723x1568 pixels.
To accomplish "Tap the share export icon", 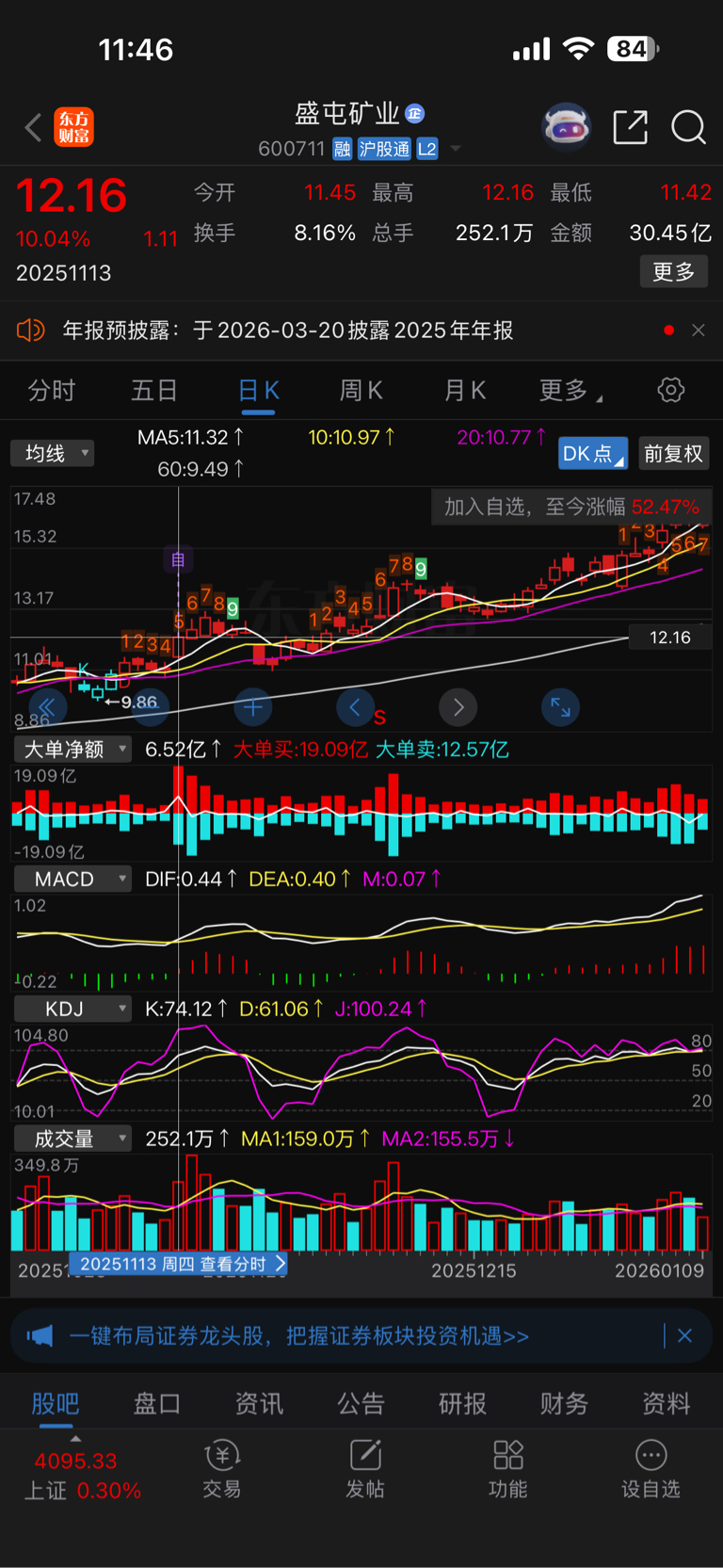I will [630, 126].
